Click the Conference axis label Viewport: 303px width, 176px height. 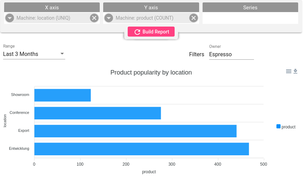coord(19,113)
